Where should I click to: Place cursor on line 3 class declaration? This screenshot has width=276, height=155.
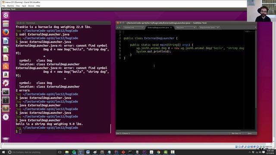(x=151, y=38)
